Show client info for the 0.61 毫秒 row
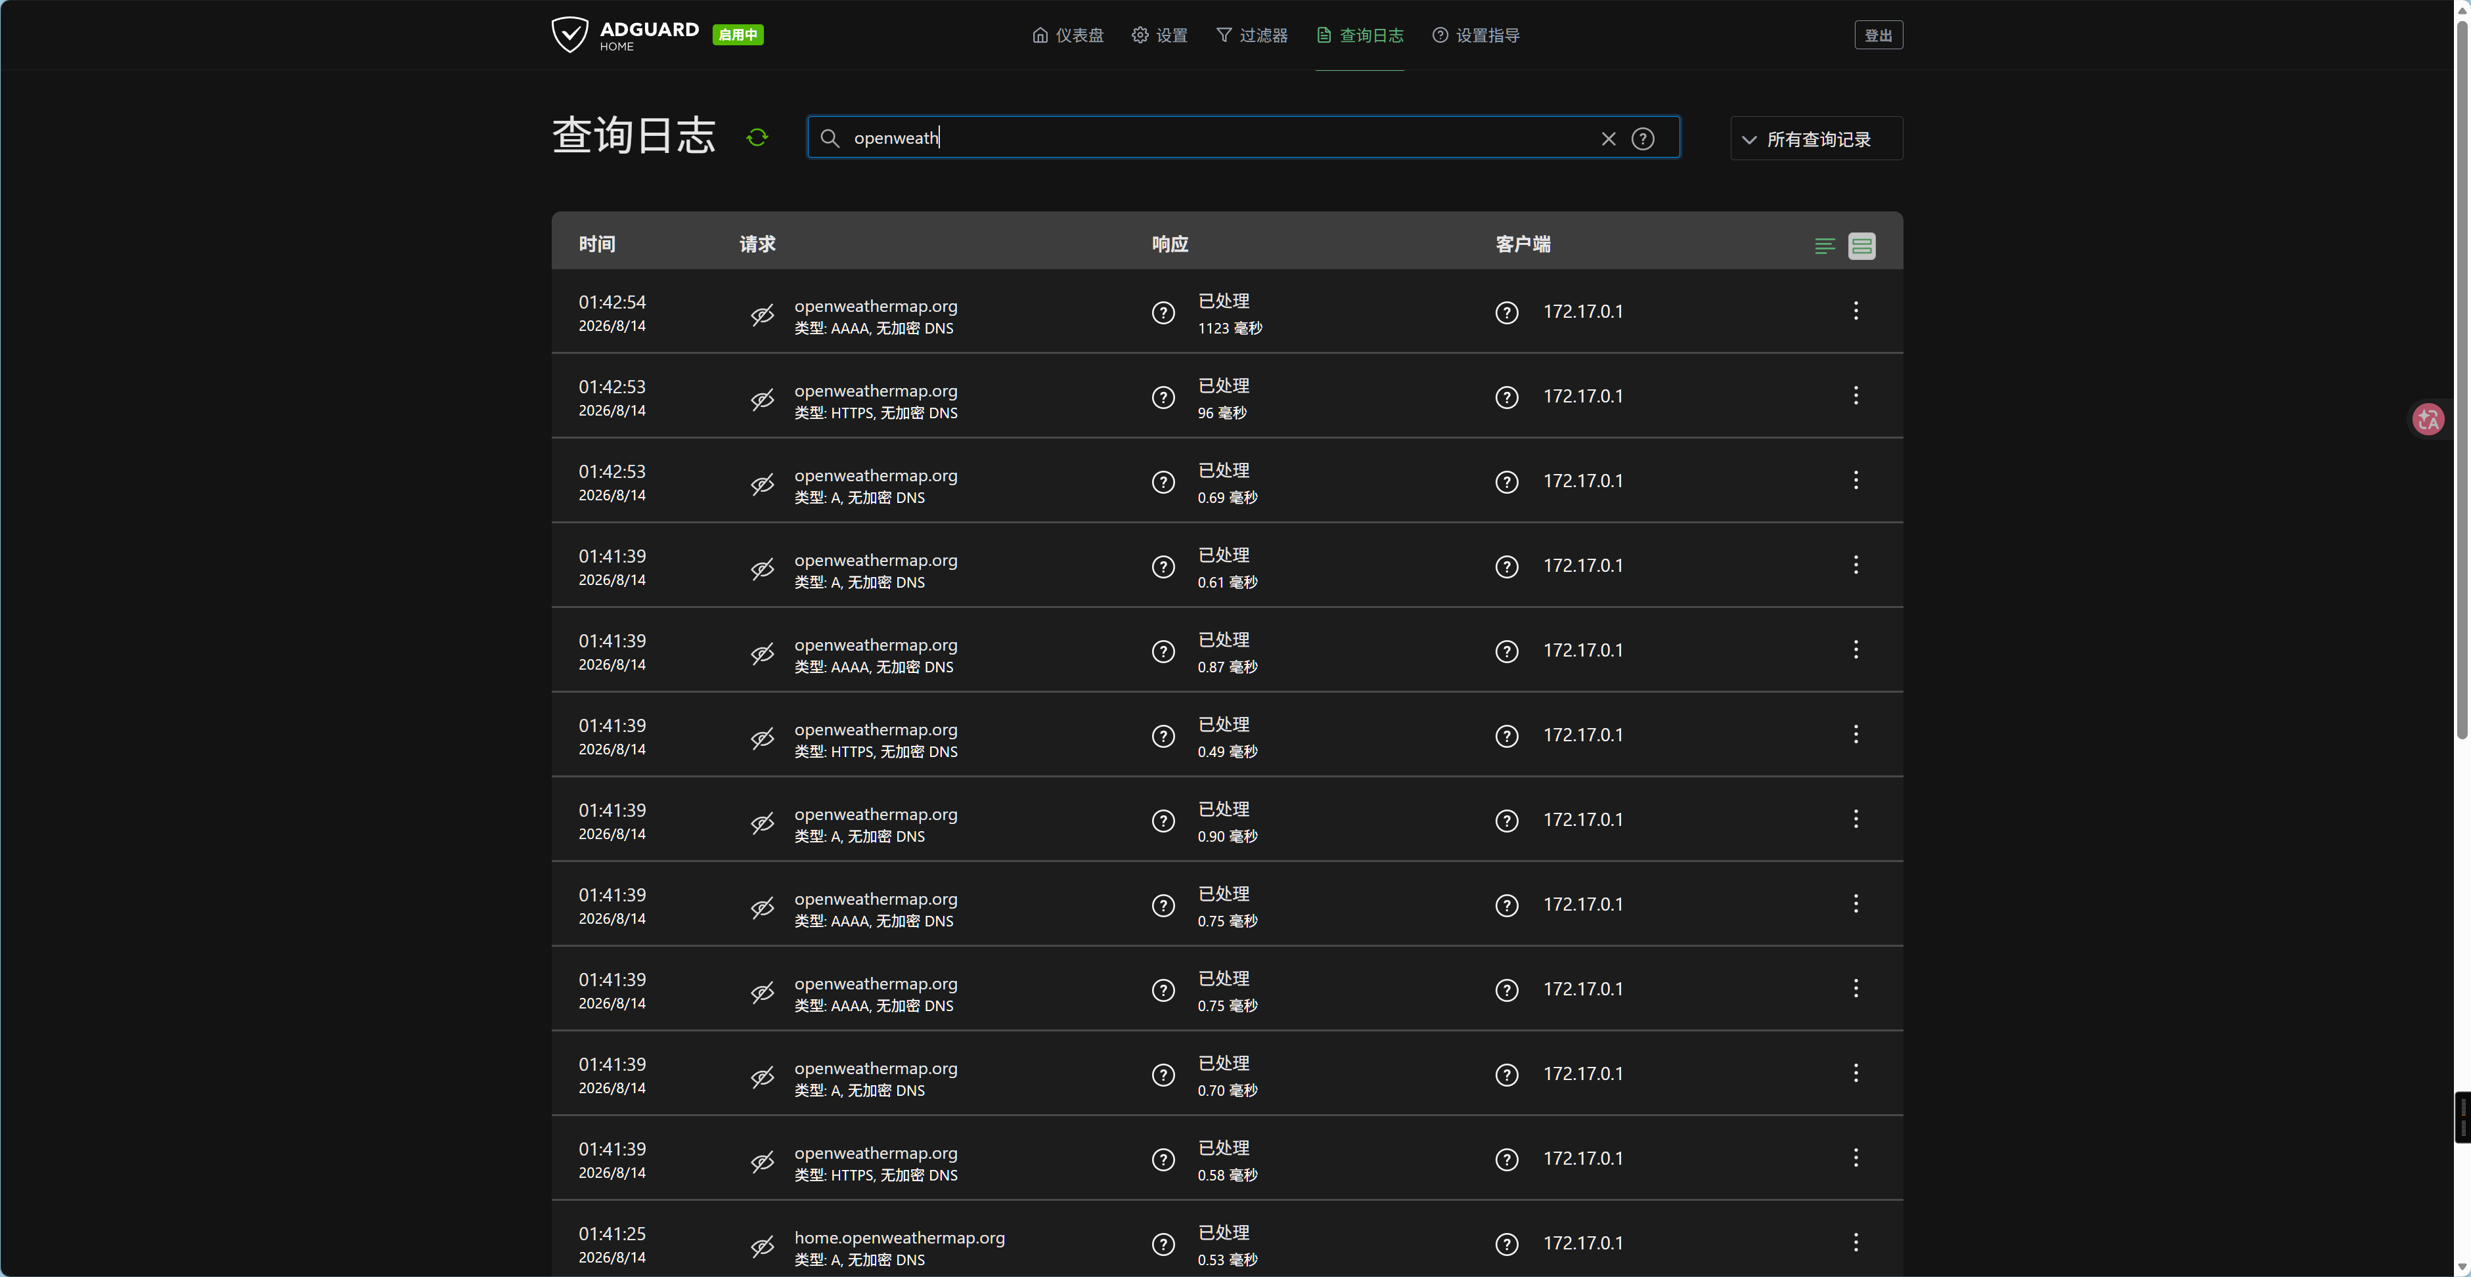The image size is (2471, 1277). coord(1506,567)
